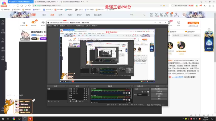Mute the first 台式音响 audio channel
216x121 pixels.
(126, 93)
